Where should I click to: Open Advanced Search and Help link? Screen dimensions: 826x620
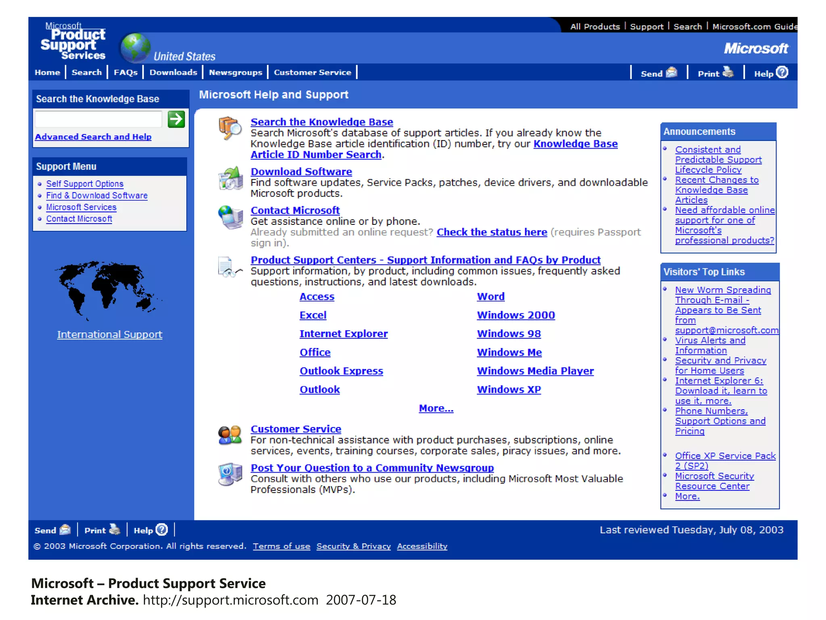click(x=93, y=137)
